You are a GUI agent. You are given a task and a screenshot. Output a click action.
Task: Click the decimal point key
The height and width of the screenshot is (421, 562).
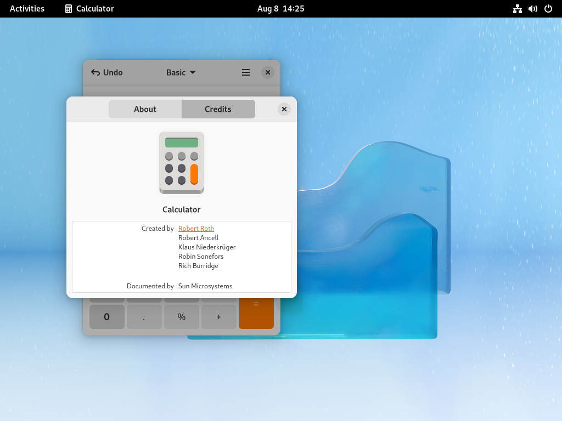144,317
